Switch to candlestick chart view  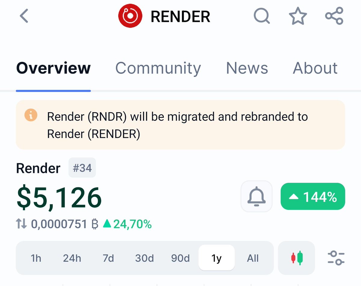[297, 258]
